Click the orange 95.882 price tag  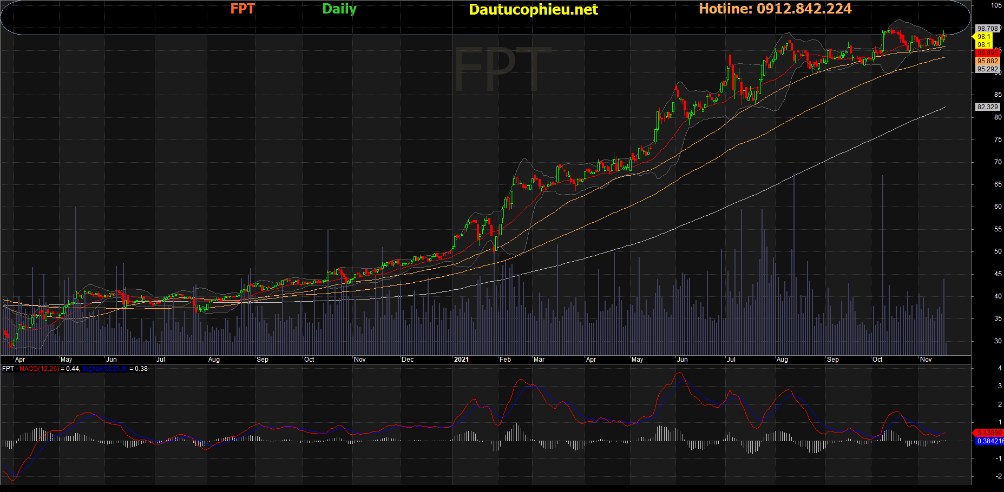(987, 61)
